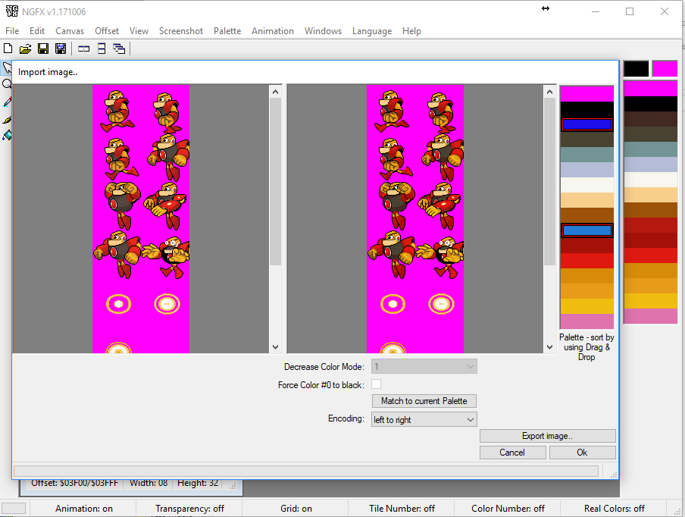Image resolution: width=685 pixels, height=517 pixels.
Task: Click the Save floppy disk icon
Action: tap(43, 49)
